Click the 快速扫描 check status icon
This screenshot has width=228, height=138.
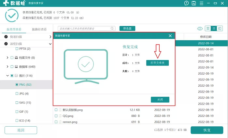(6, 37)
